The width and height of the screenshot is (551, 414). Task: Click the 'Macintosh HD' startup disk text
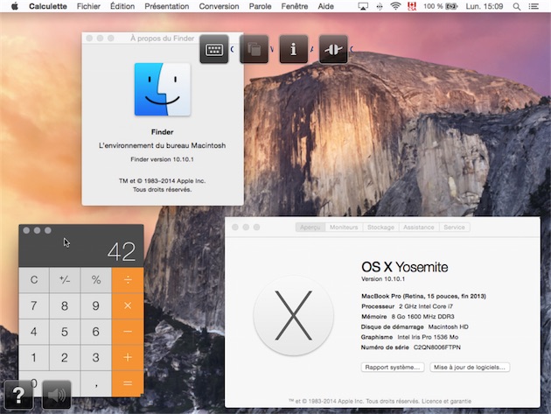[448, 326]
